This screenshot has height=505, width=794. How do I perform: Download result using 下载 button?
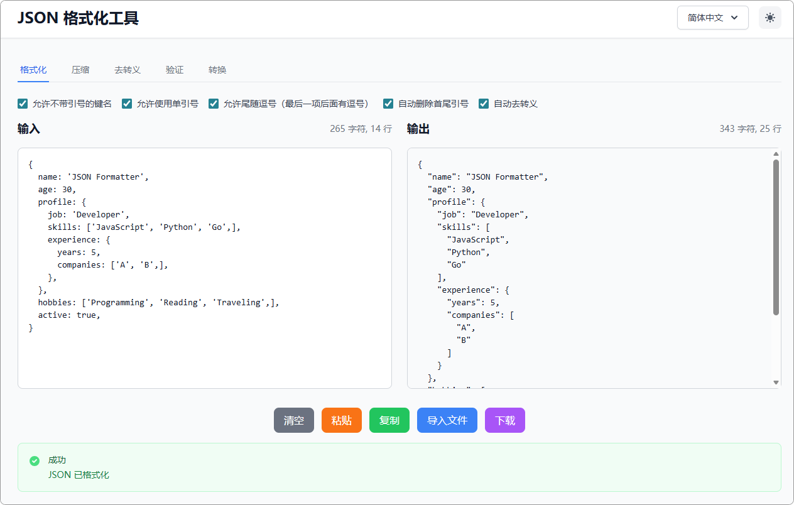point(504,420)
